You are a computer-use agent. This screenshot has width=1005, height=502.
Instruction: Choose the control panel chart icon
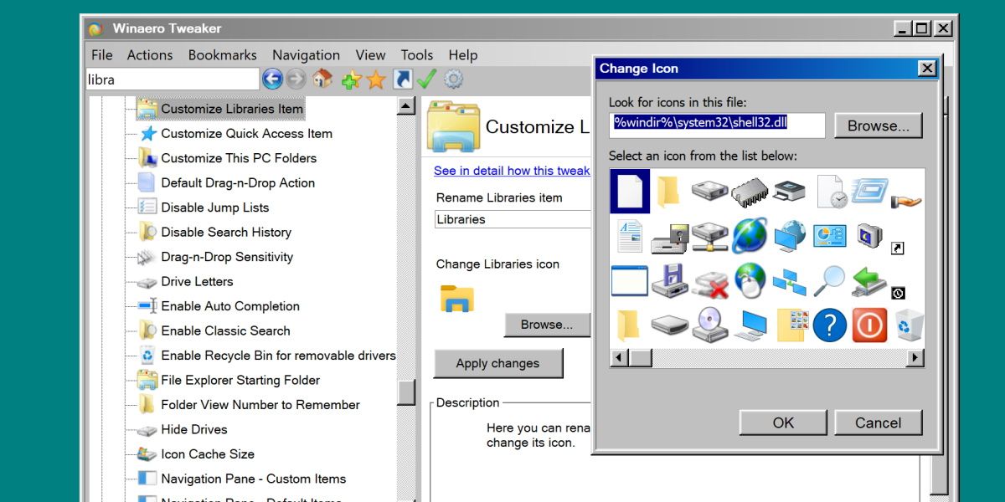[x=830, y=236]
